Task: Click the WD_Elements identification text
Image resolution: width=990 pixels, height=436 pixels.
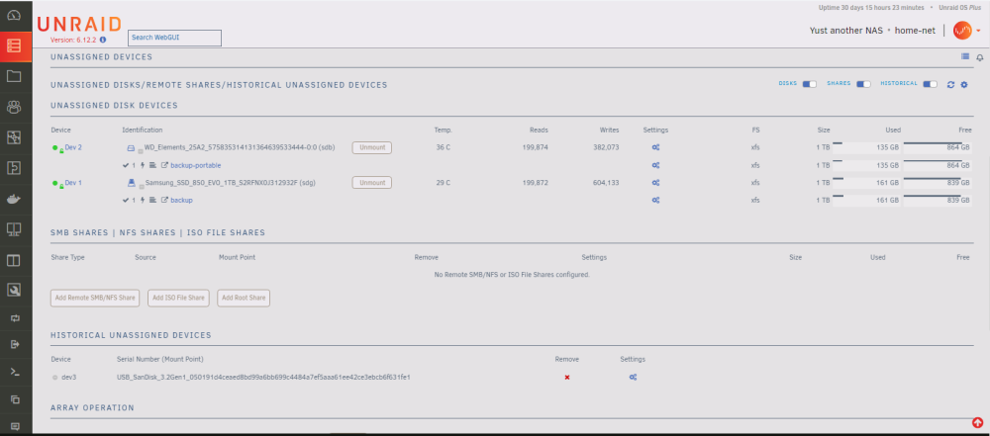Action: coord(240,147)
